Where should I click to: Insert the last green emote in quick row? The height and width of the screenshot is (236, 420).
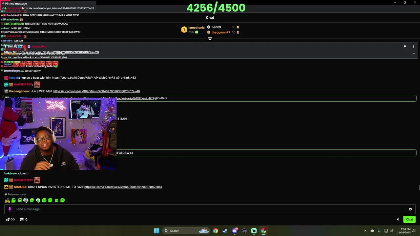click(x=62, y=200)
